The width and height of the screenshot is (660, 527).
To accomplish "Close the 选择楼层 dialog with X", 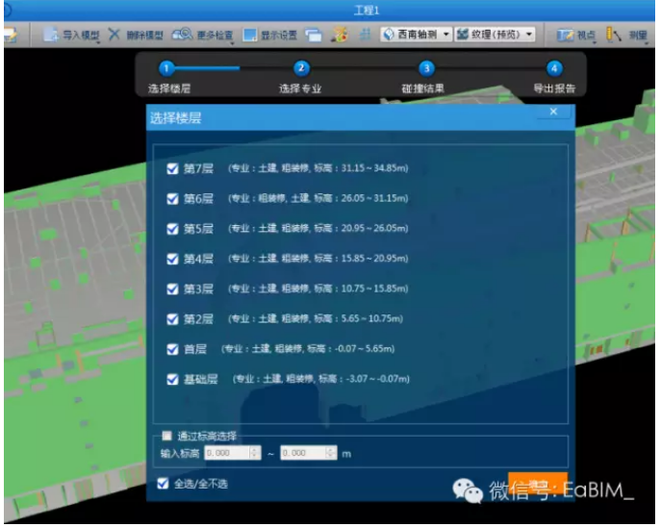I will pos(553,112).
